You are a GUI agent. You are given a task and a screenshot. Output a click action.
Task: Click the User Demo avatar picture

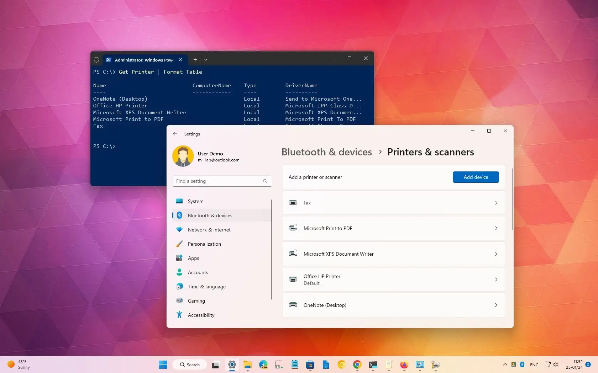183,156
